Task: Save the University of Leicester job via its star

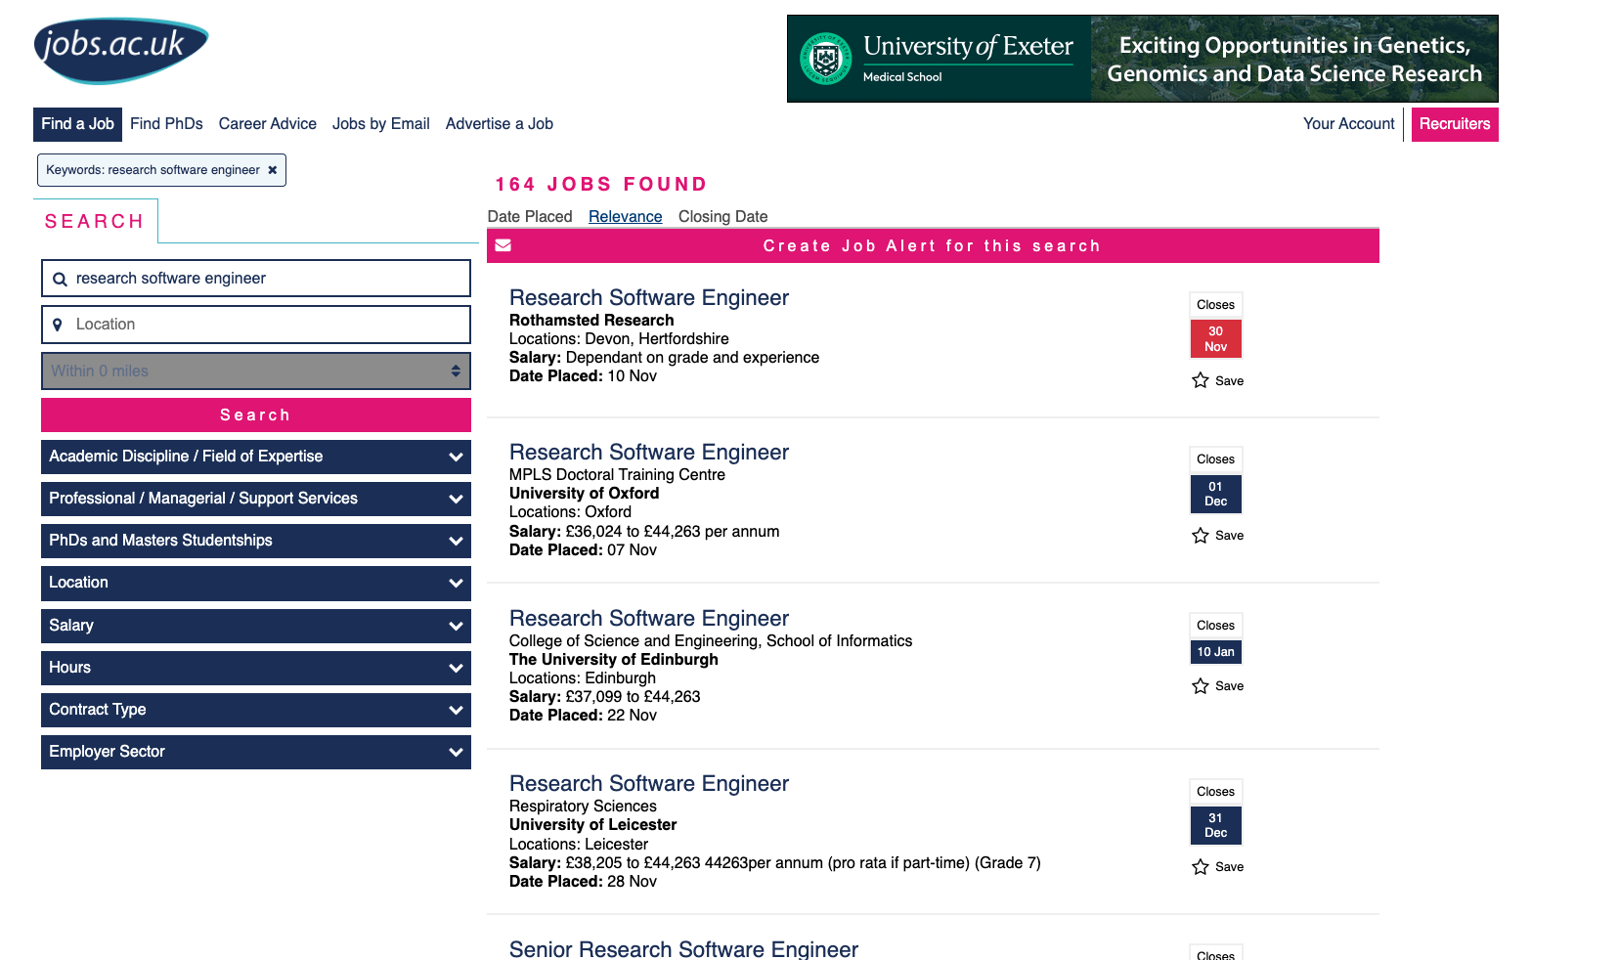Action: (1201, 866)
